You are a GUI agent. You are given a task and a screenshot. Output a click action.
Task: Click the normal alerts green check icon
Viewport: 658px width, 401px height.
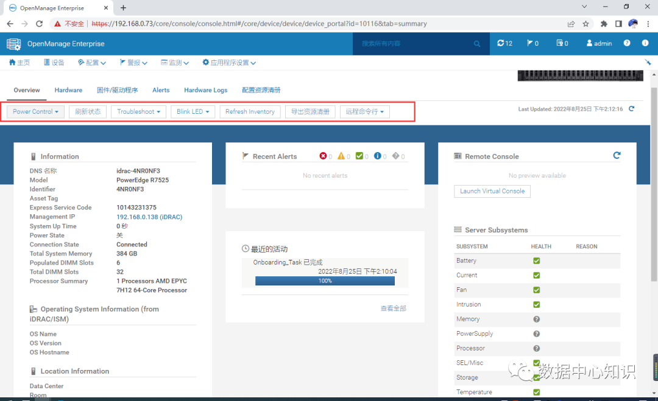pos(359,156)
